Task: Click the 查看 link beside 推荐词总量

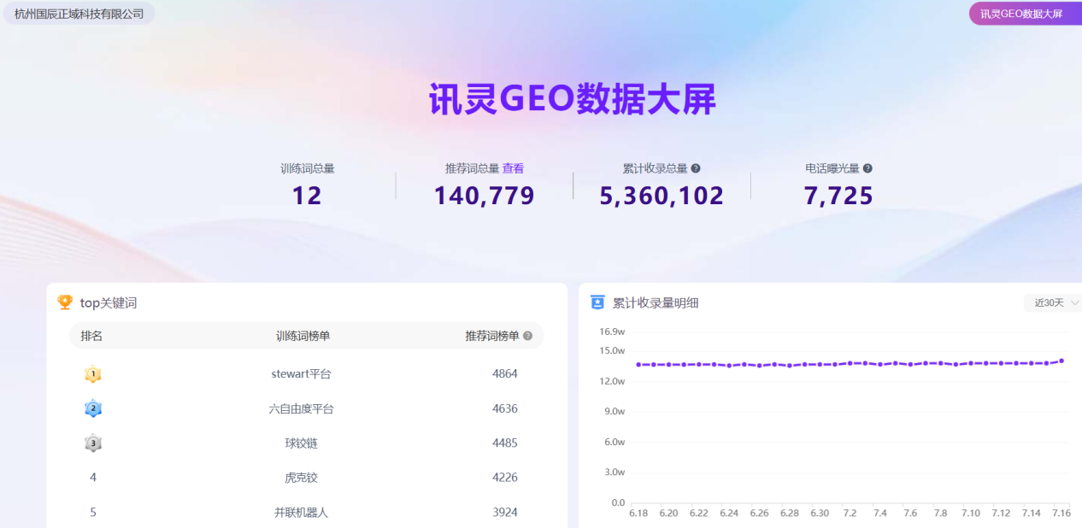Action: [513, 169]
